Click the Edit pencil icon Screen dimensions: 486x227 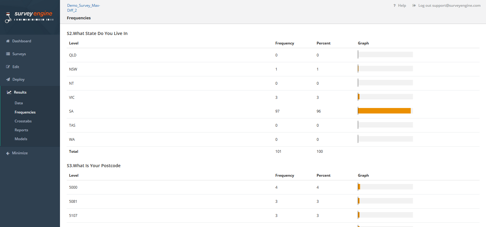[8, 67]
